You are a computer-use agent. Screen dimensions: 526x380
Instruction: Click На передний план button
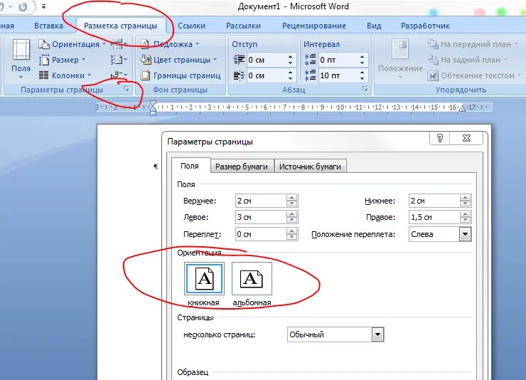473,44
